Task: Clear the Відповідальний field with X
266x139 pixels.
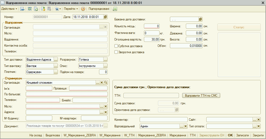Action: point(186,127)
